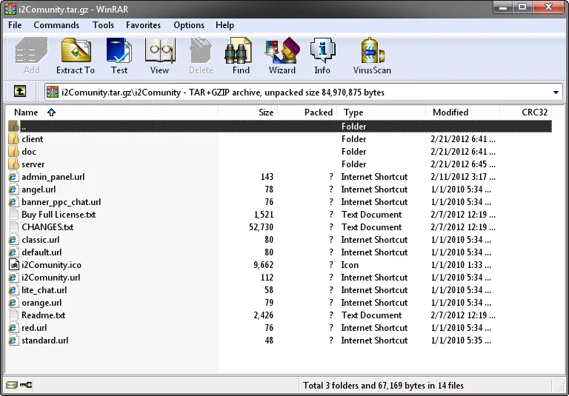Run VirusScan on the archive
Image resolution: width=569 pixels, height=396 pixels.
pos(371,56)
